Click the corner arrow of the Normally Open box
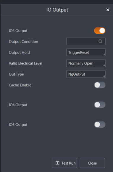Screen dimensions: 113x172 [104, 65]
